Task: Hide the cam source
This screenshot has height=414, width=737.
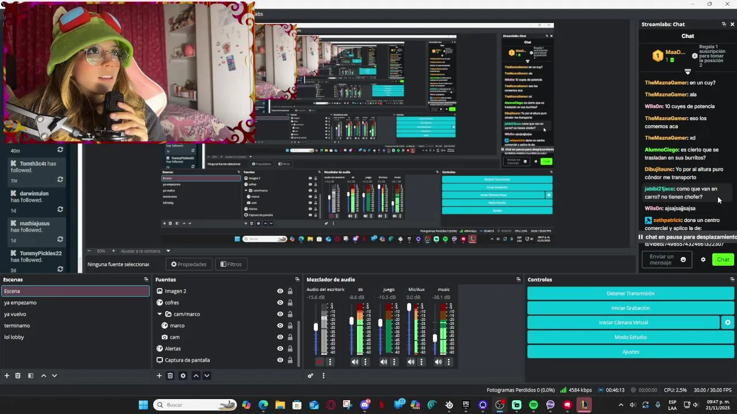Action: click(280, 337)
